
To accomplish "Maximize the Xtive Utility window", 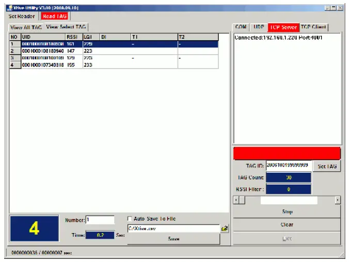I will click(x=334, y=8).
